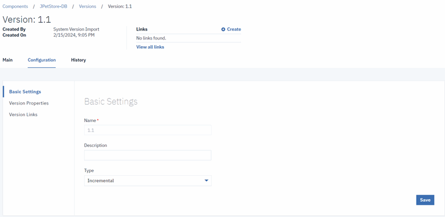Click the 'Version: 1.1' breadcrumb text
This screenshot has height=217, width=445.
120,6
